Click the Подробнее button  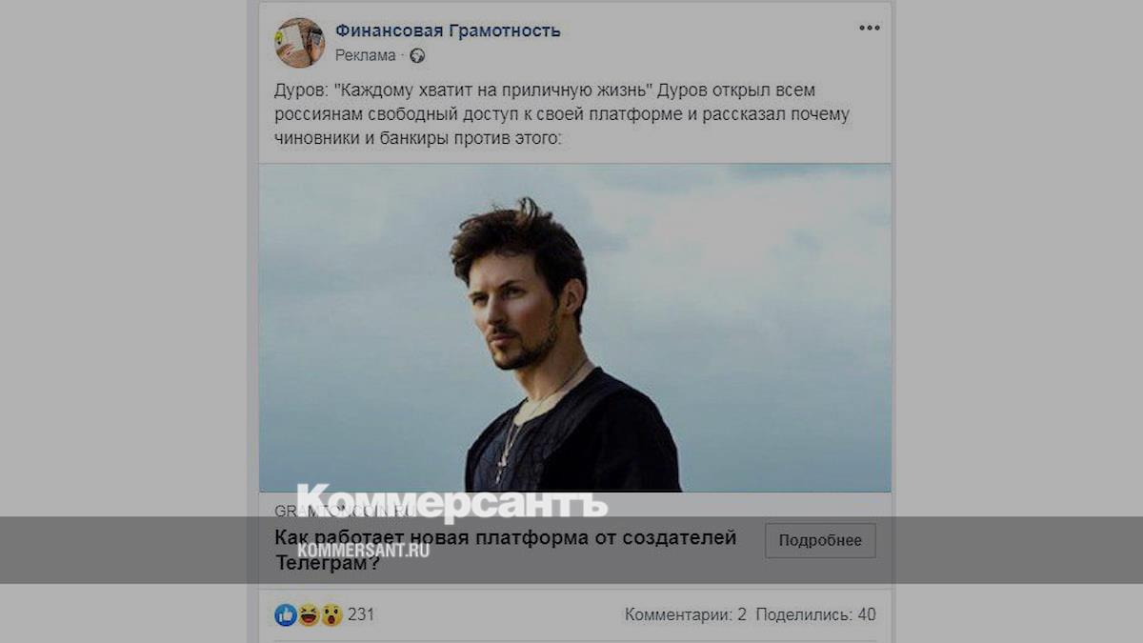pyautogui.click(x=820, y=540)
